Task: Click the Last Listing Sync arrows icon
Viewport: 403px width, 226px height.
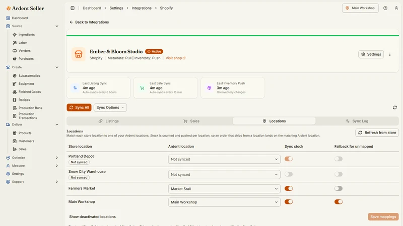Action: tap(75, 88)
